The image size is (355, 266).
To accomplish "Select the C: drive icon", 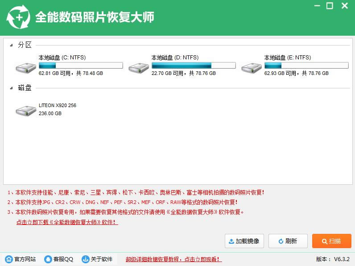I will (26, 68).
